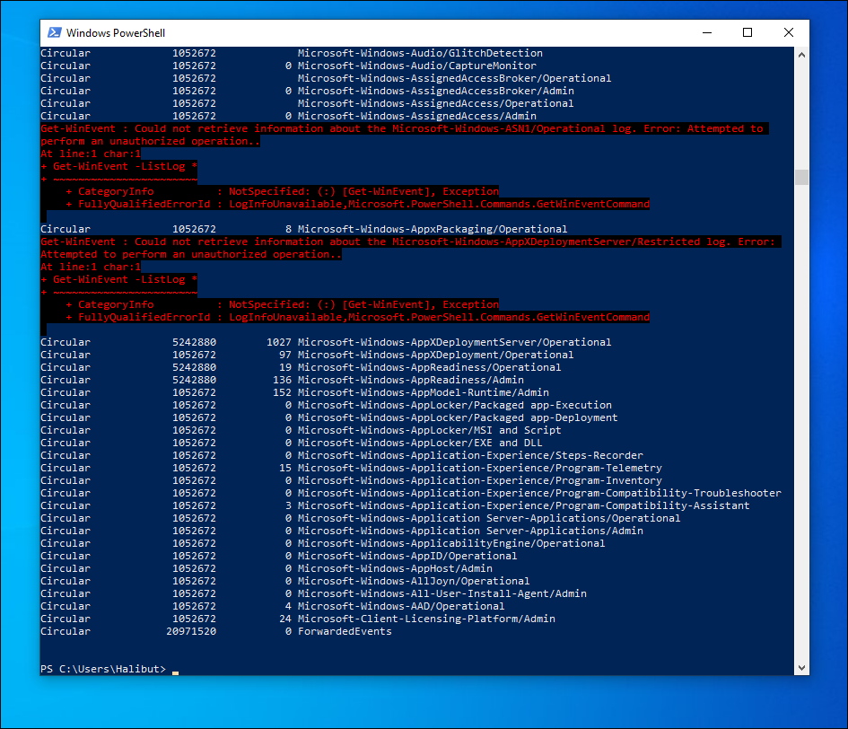Click Application Server-Applications/Operational entry
The image size is (848, 729).
tap(489, 518)
